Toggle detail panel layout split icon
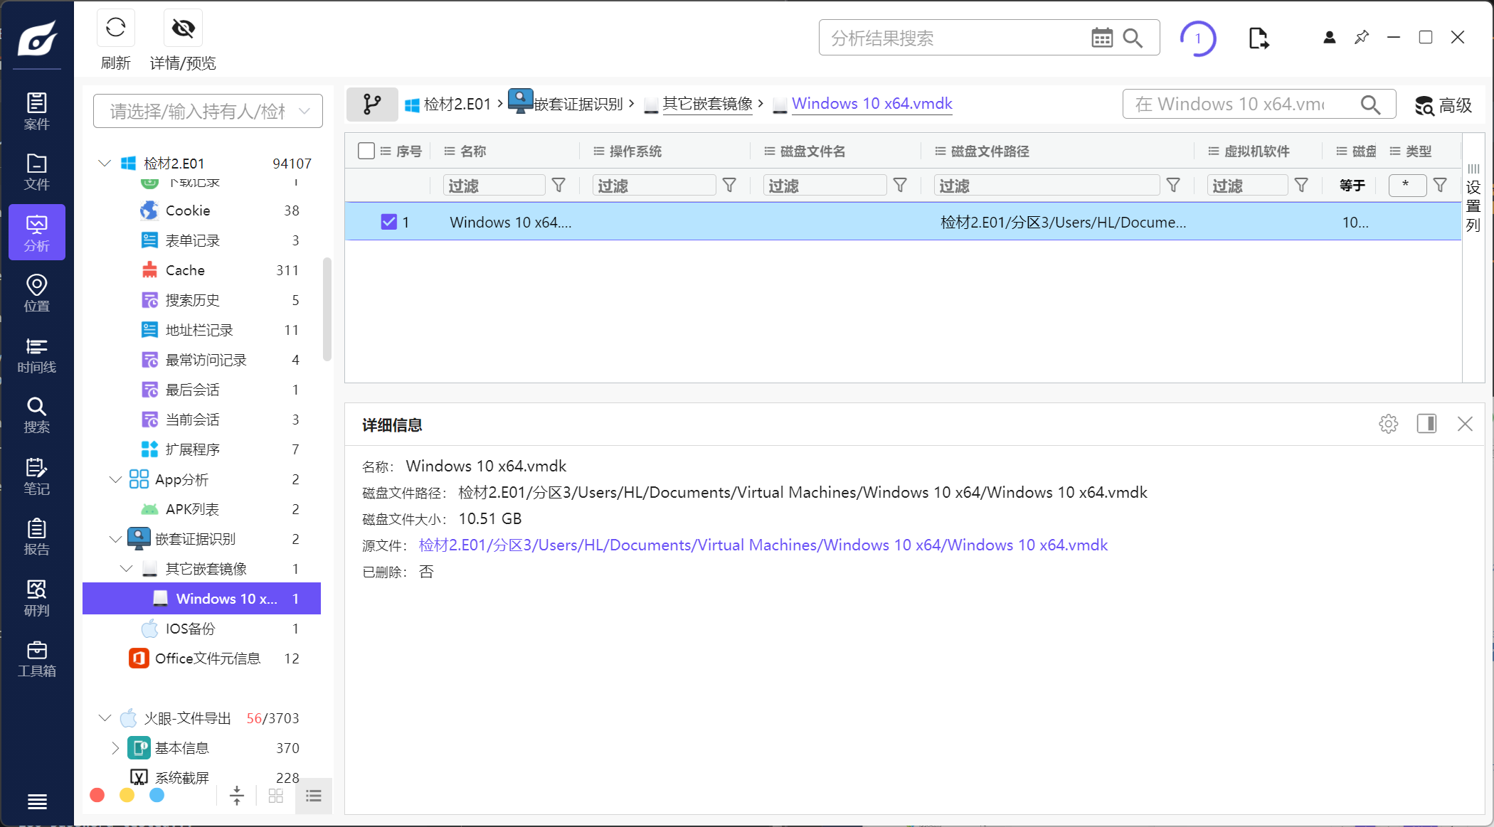This screenshot has height=827, width=1494. (1426, 425)
